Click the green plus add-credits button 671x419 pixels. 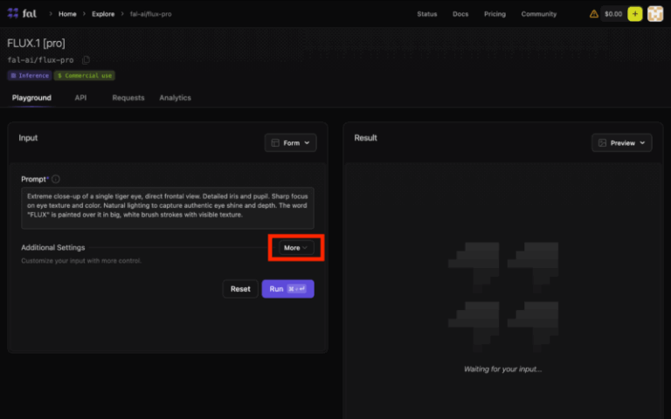(634, 14)
